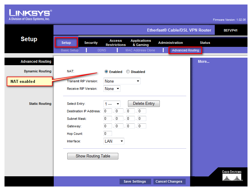The height and width of the screenshot is (191, 252).
Task: Open the Transmit RIP Version dropdown
Action: click(122, 81)
